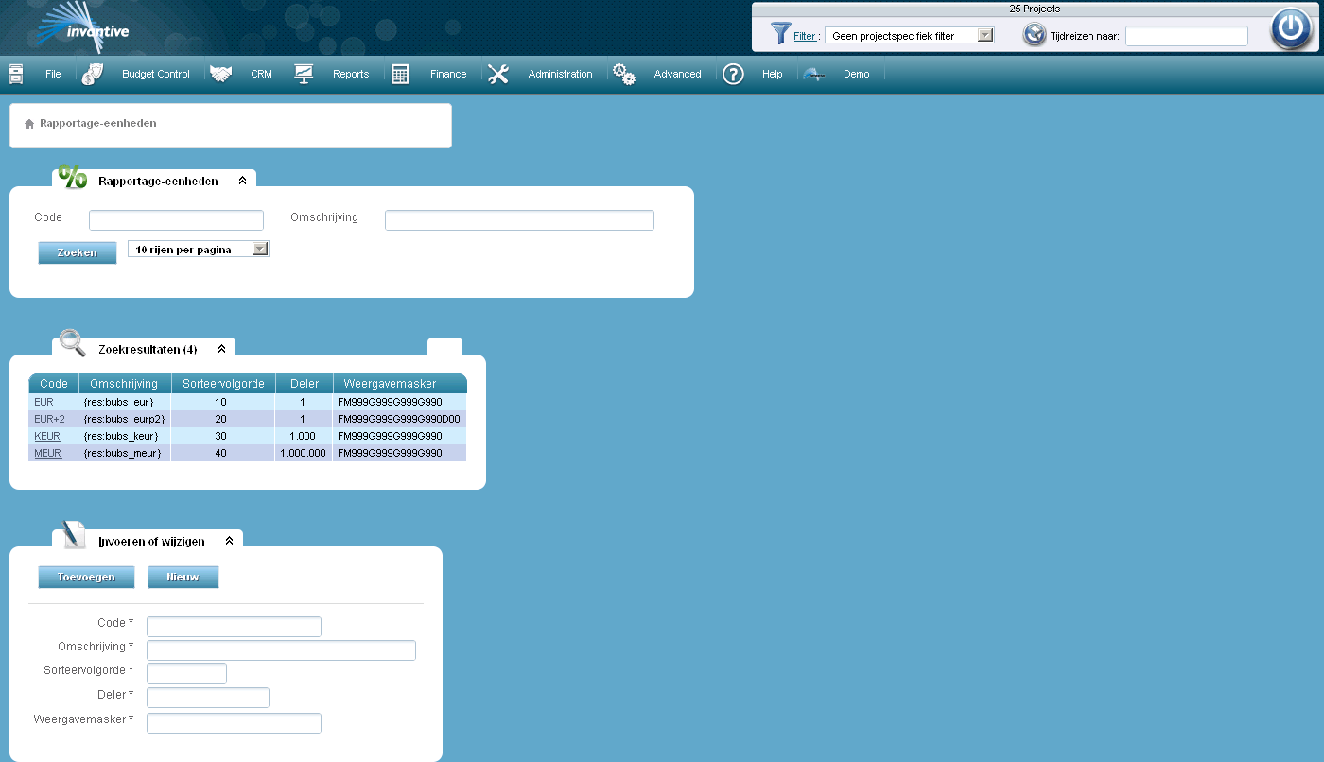Click the '25 Projects' label
Viewport: 1324px width, 762px height.
point(1035,9)
